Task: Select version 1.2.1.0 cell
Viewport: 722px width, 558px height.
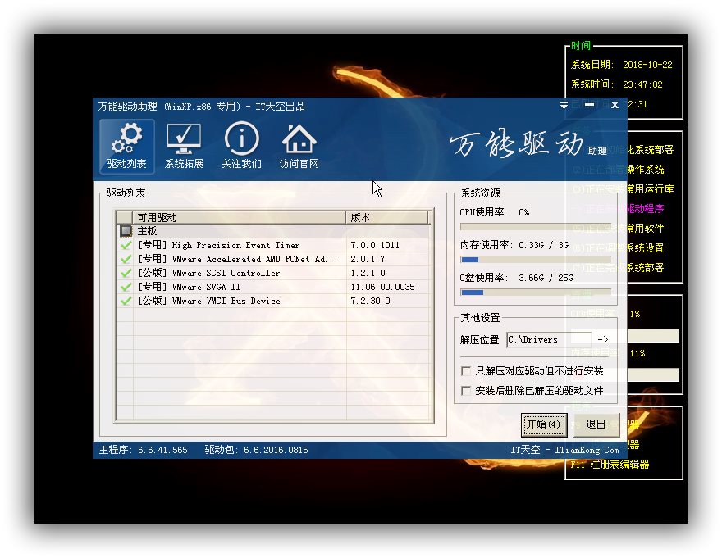Action: [x=368, y=273]
